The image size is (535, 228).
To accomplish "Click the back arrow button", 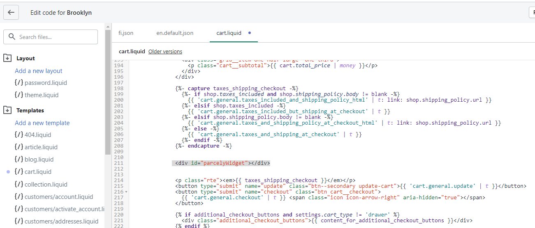I will pos(11,12).
